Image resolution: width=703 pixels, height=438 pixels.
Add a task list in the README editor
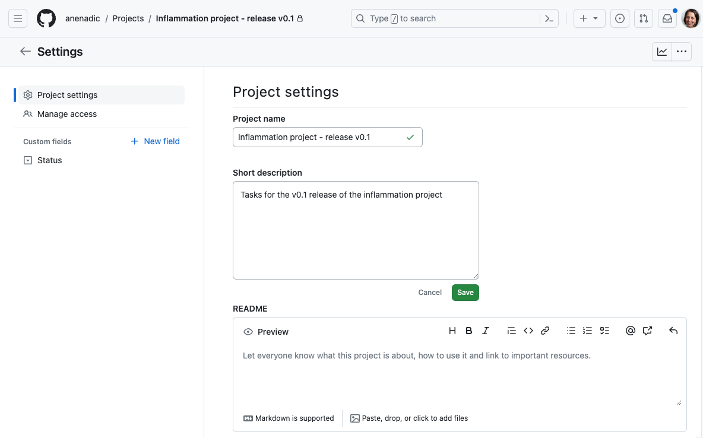point(604,331)
